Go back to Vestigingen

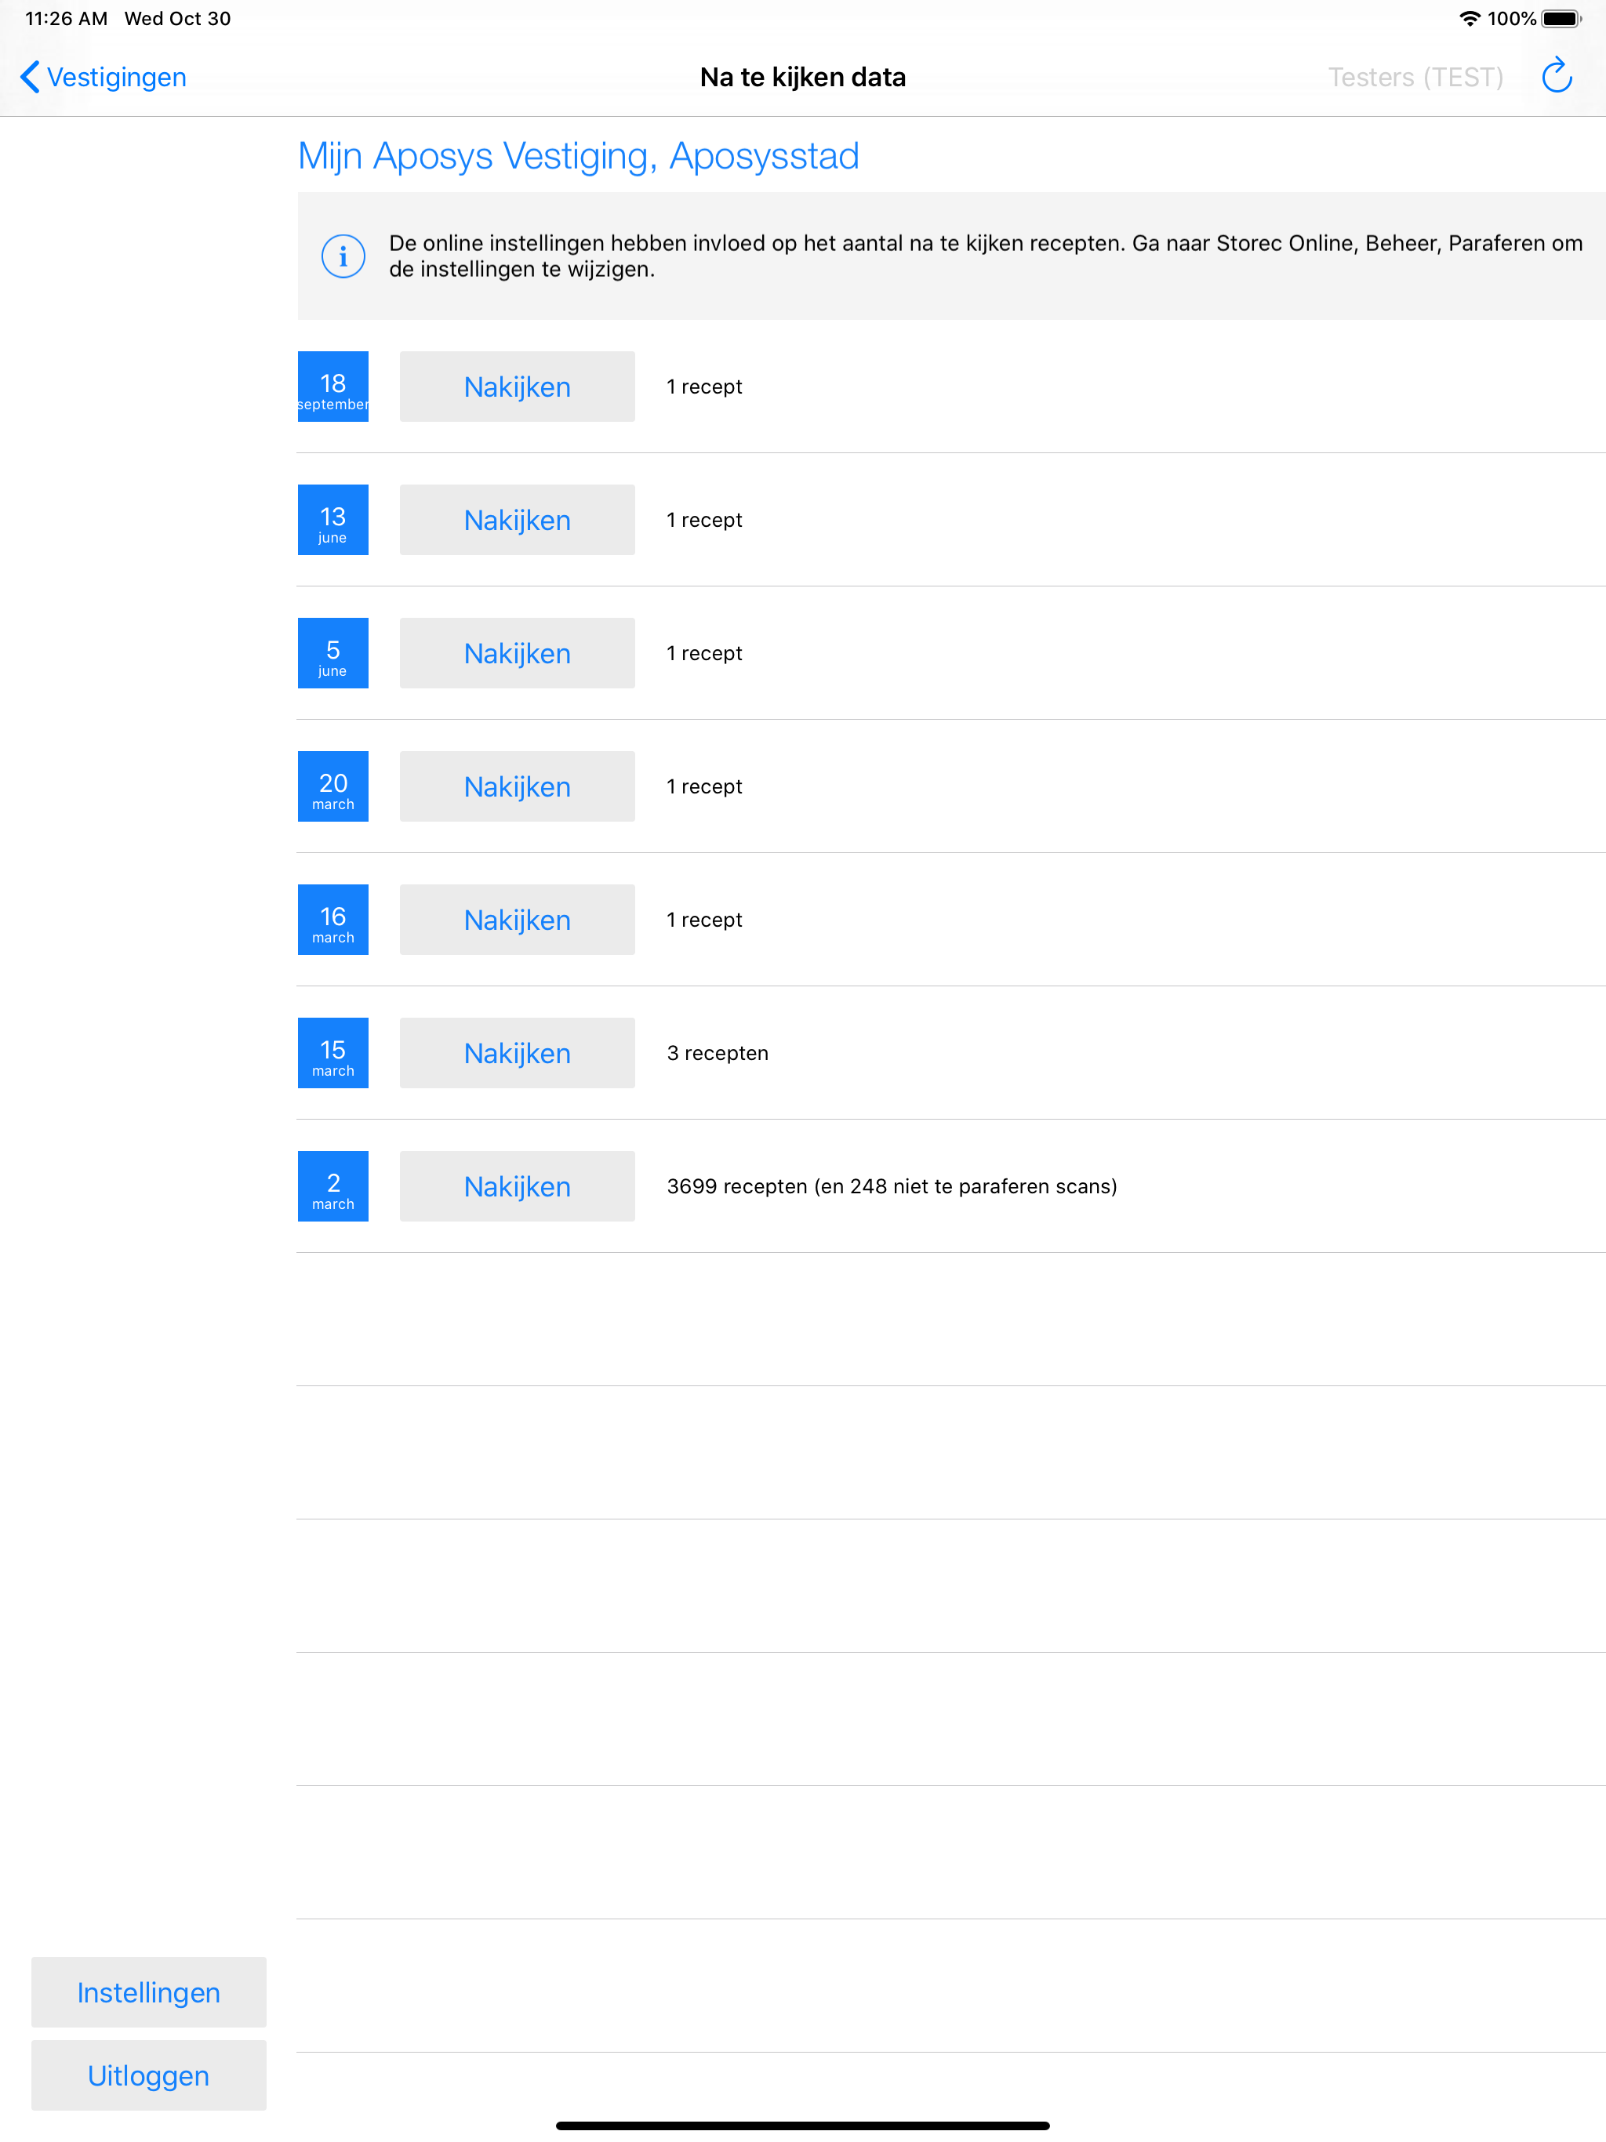tap(104, 77)
